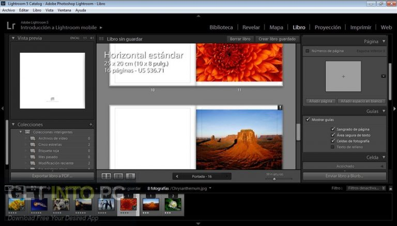This screenshot has height=226, width=397.
Task: Click Colecciones inteligentes folder icon
Action: (27, 132)
